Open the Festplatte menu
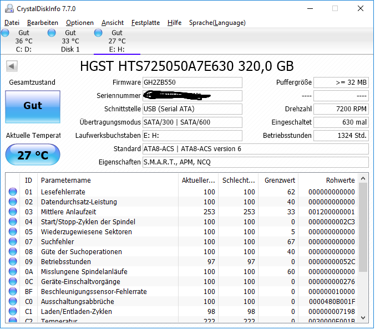Viewport: 375px width, 330px height. pos(146,23)
